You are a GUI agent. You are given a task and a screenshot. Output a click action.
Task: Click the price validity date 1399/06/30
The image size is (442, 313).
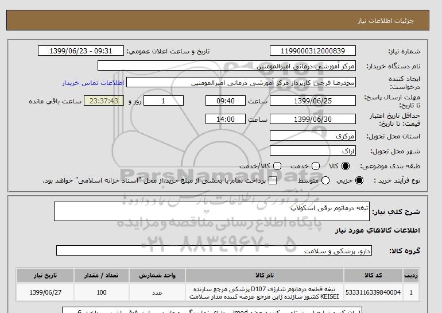(313, 119)
